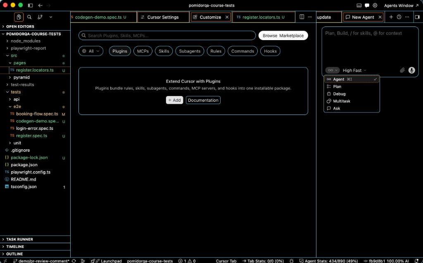The height and width of the screenshot is (263, 423).
Task: Collapse the e2e folder
Action: 35,106
